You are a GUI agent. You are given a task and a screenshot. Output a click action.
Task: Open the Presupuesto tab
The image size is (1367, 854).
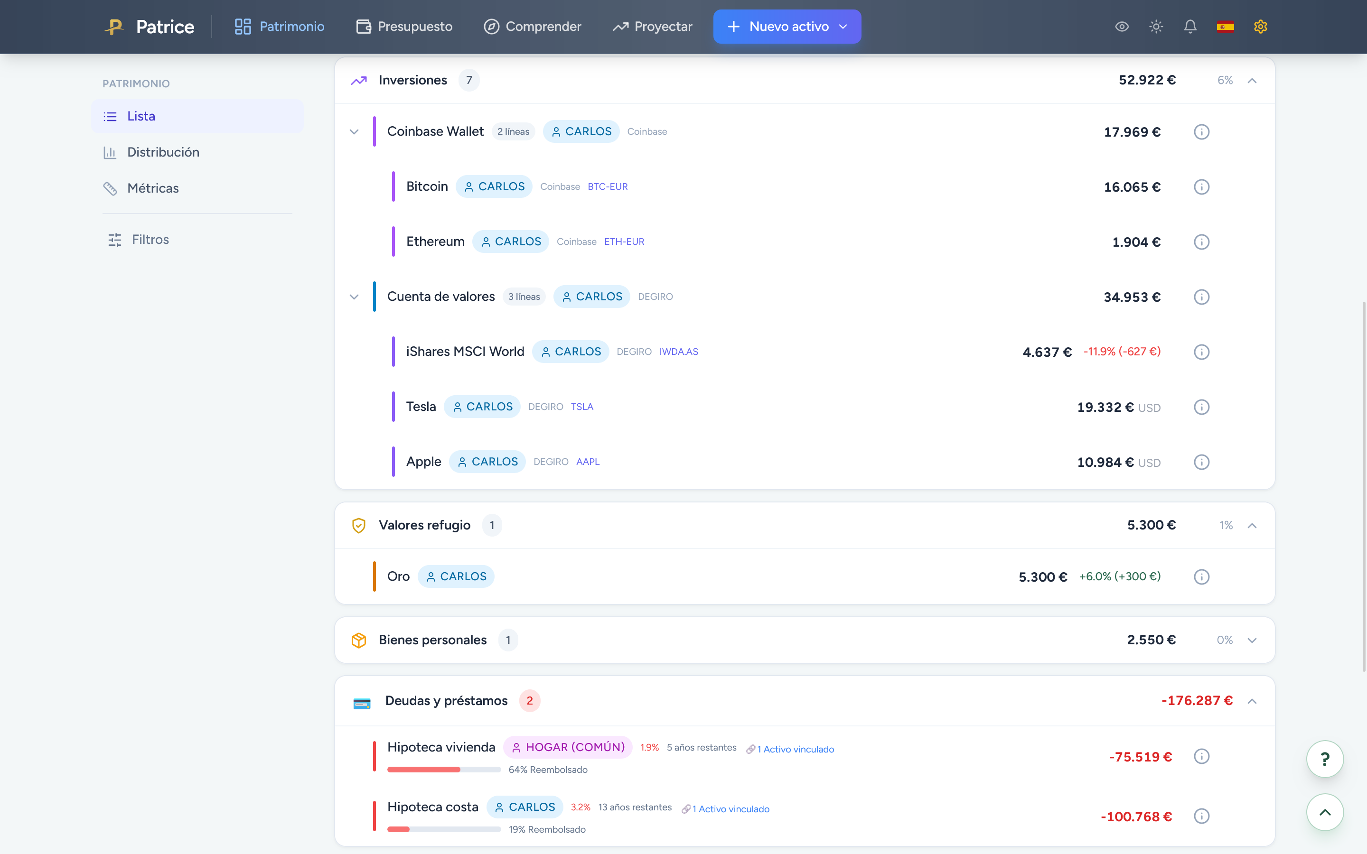(x=404, y=27)
